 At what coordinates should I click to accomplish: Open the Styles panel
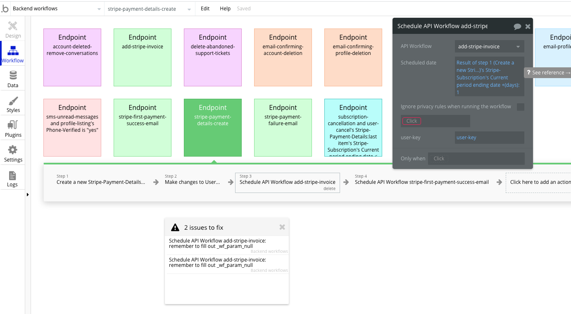click(13, 103)
